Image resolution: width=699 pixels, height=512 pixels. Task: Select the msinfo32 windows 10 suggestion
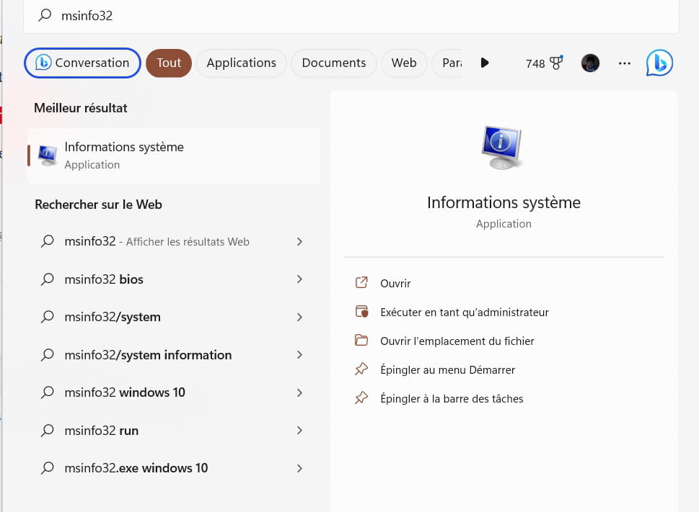[174, 392]
